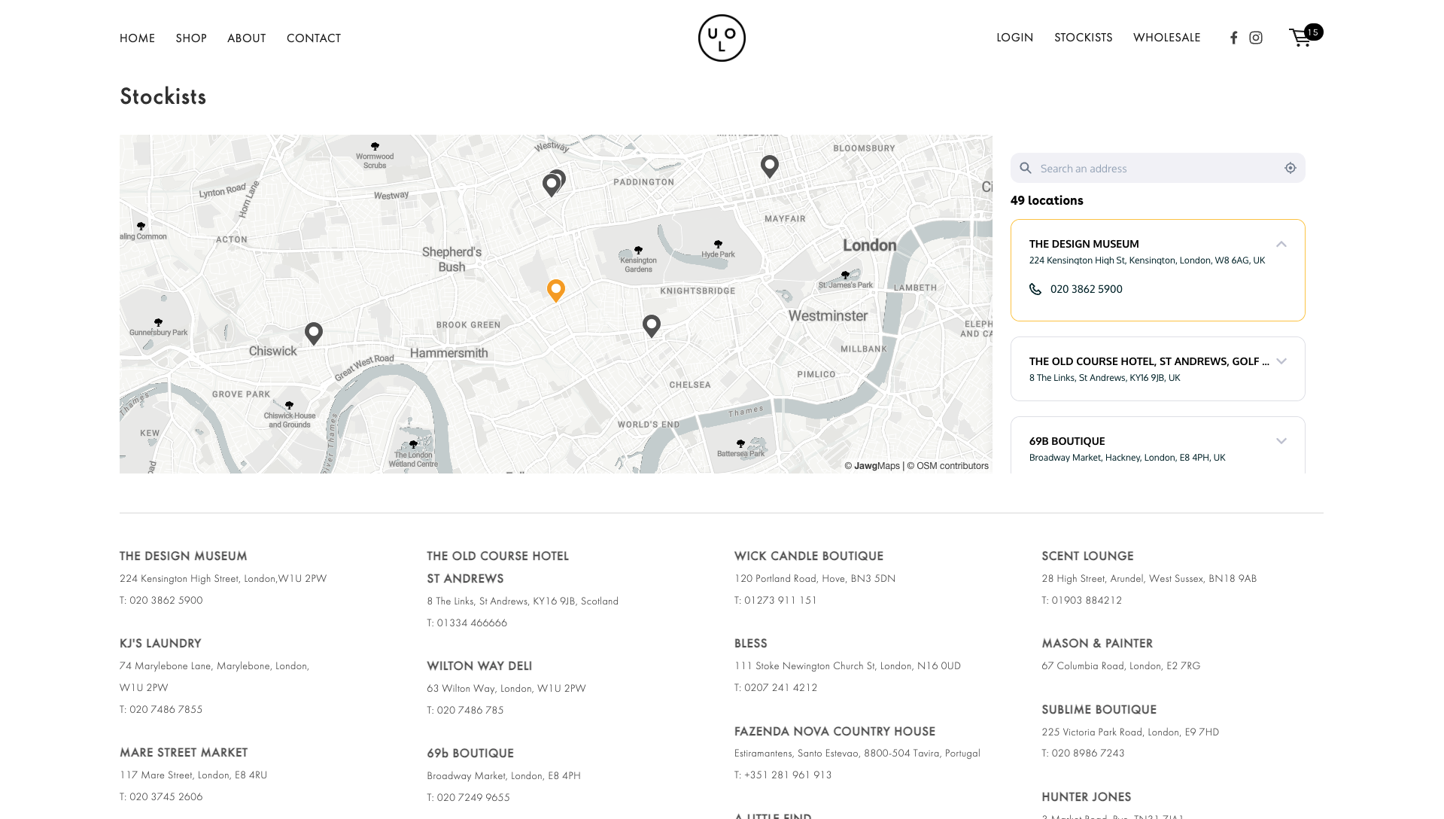Open the Shop menu item
Screen dimensions: 1444x819
coord(191,38)
